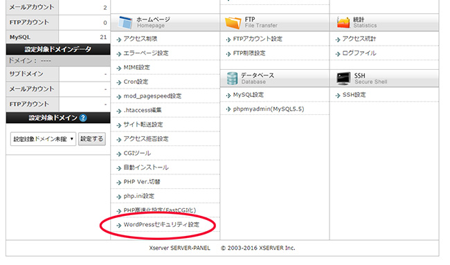Click the SSH monitor icon

[x=343, y=78]
